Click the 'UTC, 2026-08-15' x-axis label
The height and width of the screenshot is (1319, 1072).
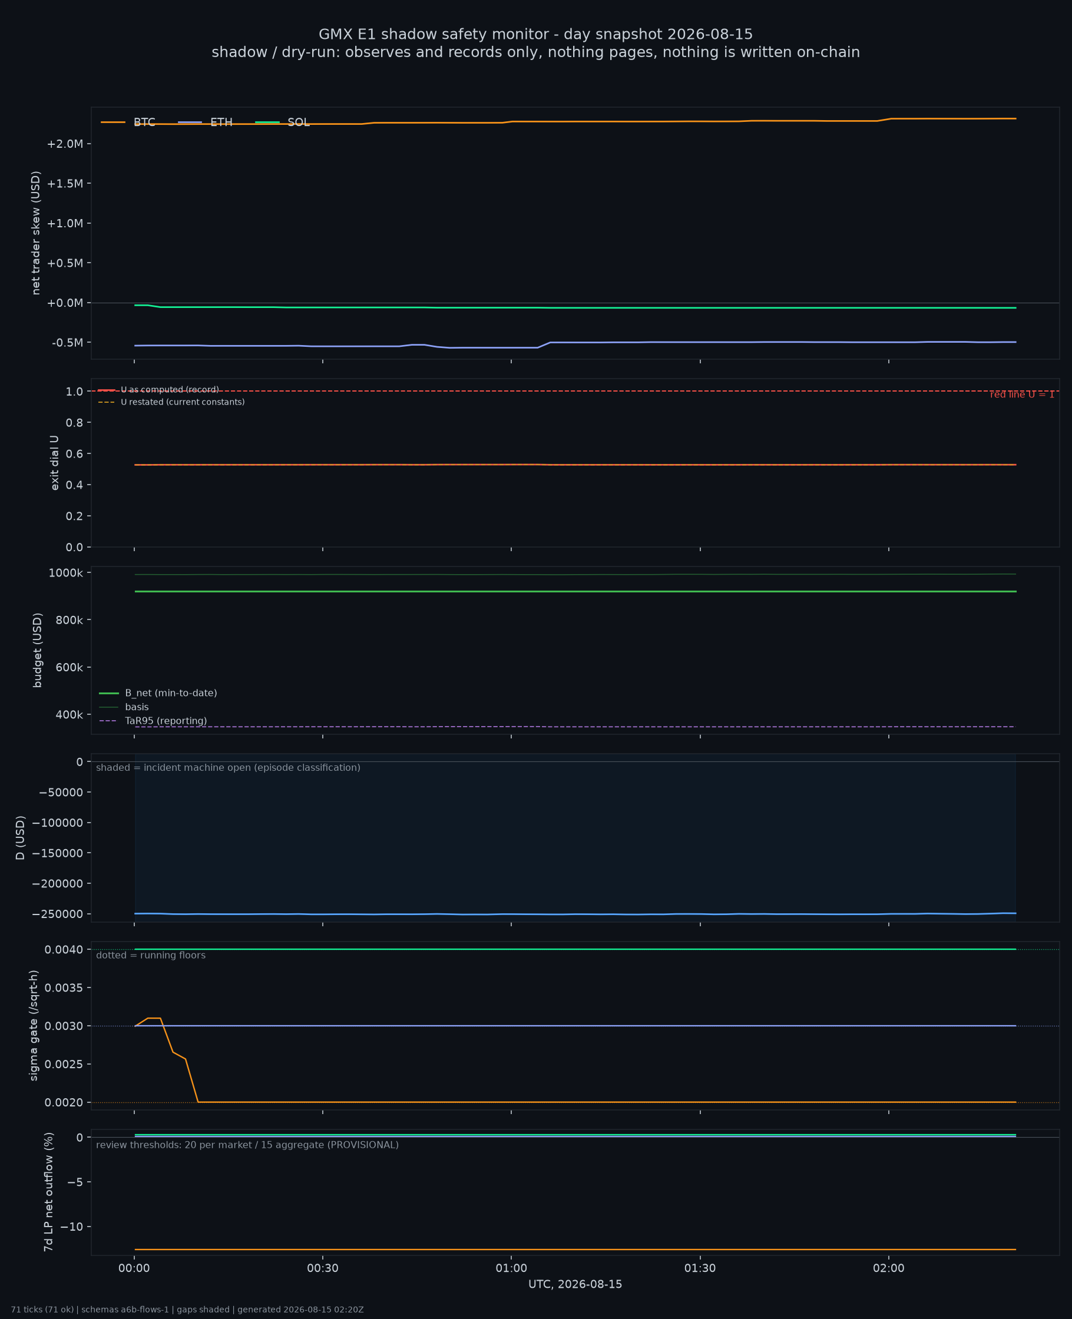click(x=575, y=1284)
